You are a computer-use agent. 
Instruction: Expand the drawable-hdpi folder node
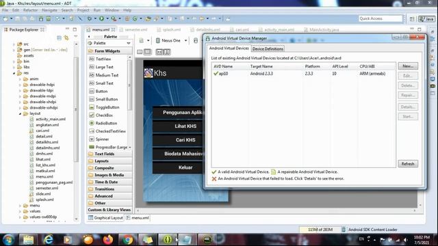20,85
